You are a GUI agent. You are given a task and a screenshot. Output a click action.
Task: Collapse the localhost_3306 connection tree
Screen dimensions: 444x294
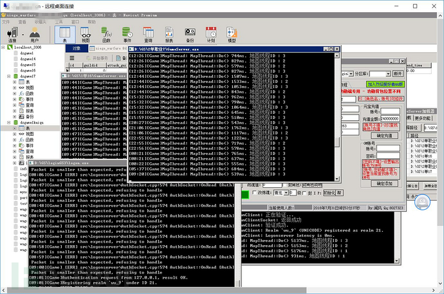(x=3, y=47)
